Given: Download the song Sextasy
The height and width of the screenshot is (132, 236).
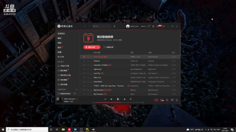Looking at the screenshot, I should [91, 61].
